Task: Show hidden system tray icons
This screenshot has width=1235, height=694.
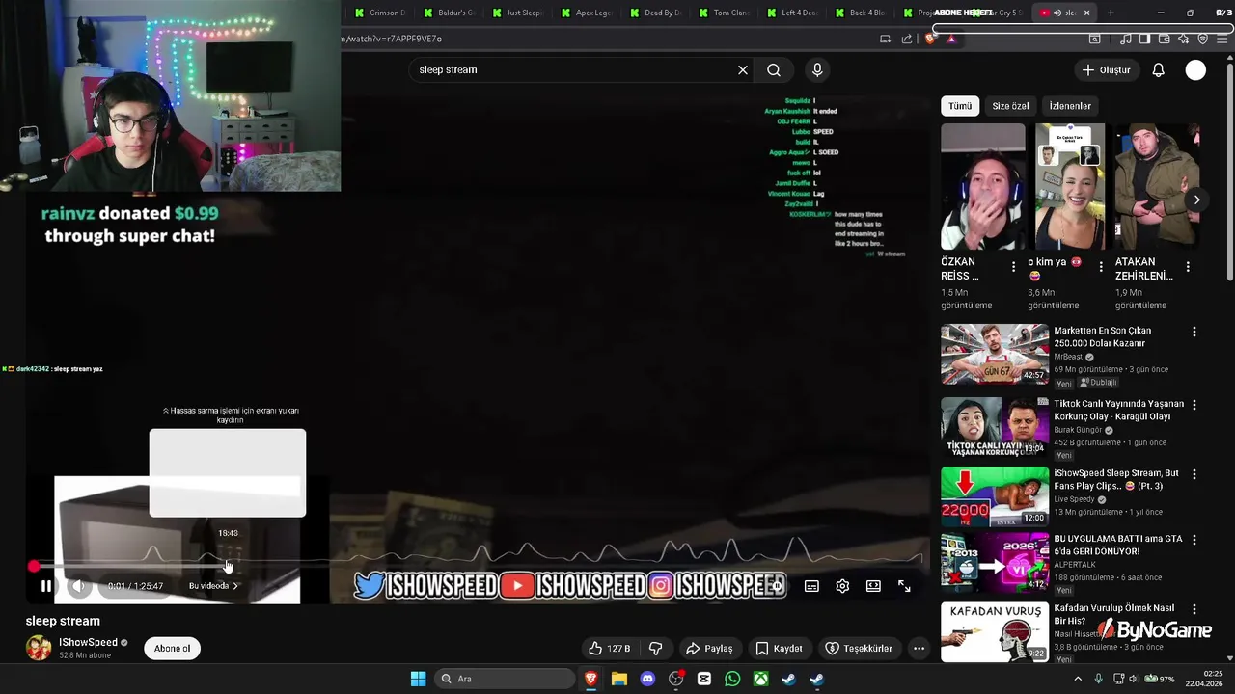Action: click(x=1078, y=679)
